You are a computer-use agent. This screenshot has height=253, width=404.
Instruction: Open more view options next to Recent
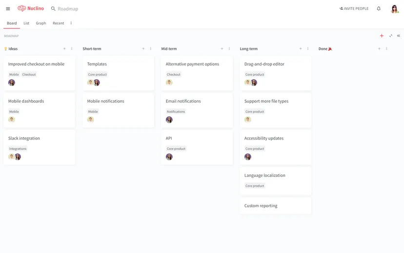point(71,23)
